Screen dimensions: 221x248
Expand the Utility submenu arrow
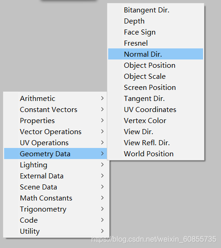(x=102, y=231)
